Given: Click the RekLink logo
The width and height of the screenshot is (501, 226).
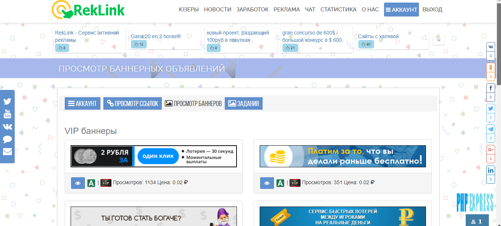Looking at the screenshot, I should (88, 10).
